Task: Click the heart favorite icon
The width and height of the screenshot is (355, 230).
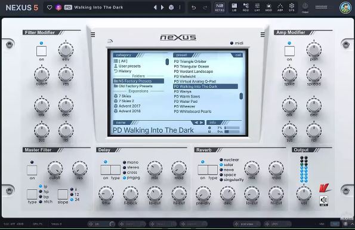Action: (x=50, y=8)
